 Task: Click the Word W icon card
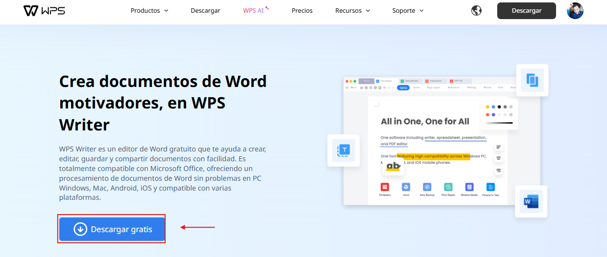(531, 201)
